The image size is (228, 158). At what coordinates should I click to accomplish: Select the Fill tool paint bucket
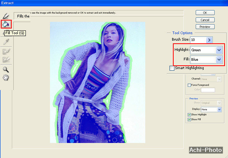6,24
